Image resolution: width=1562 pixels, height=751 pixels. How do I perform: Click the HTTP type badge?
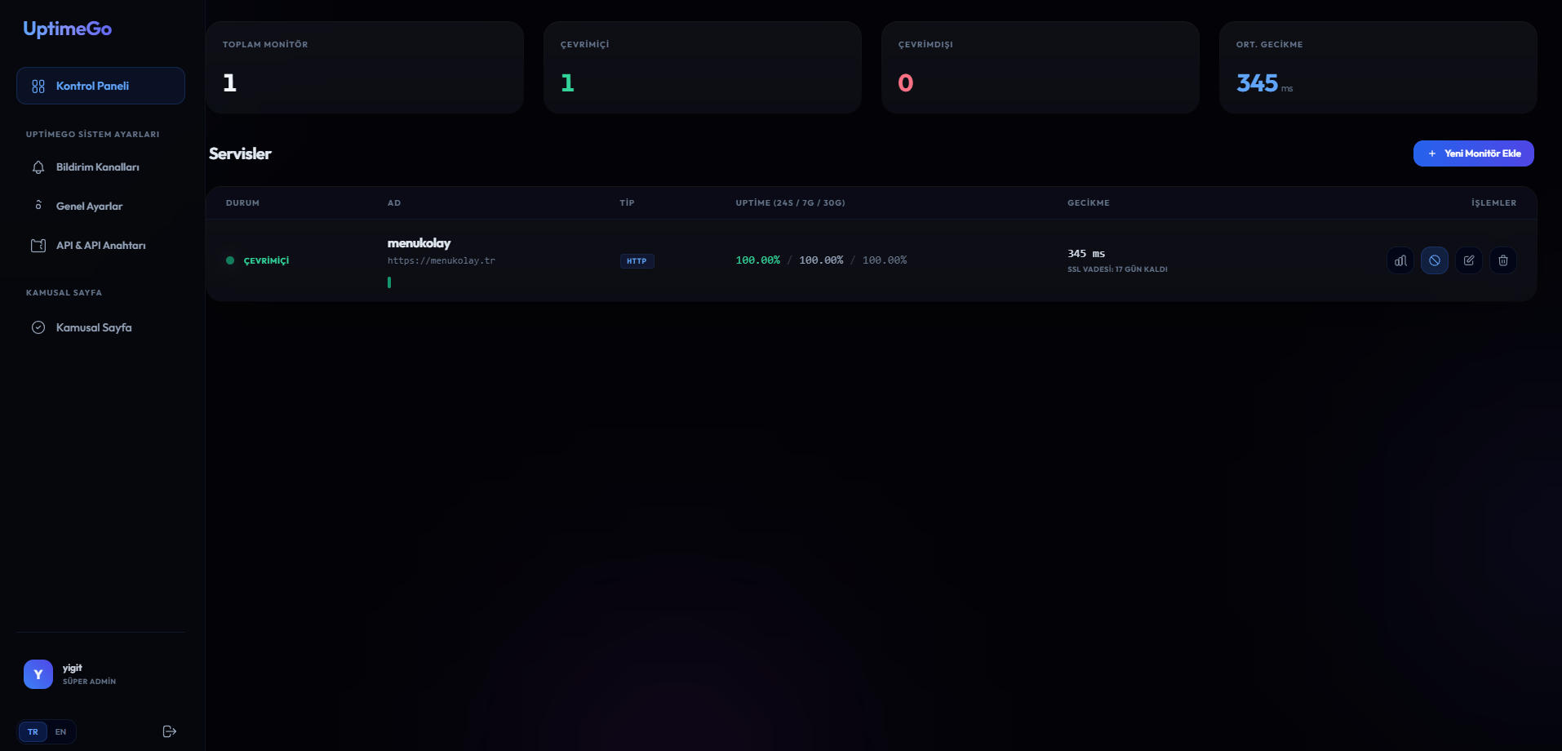click(x=637, y=261)
